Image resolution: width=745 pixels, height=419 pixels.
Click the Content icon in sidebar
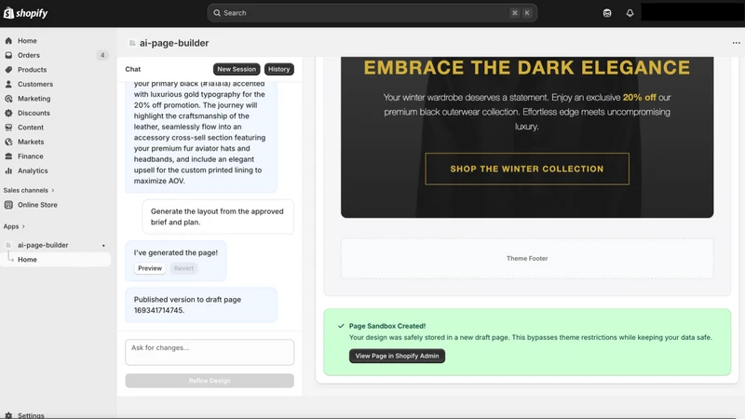click(x=8, y=128)
